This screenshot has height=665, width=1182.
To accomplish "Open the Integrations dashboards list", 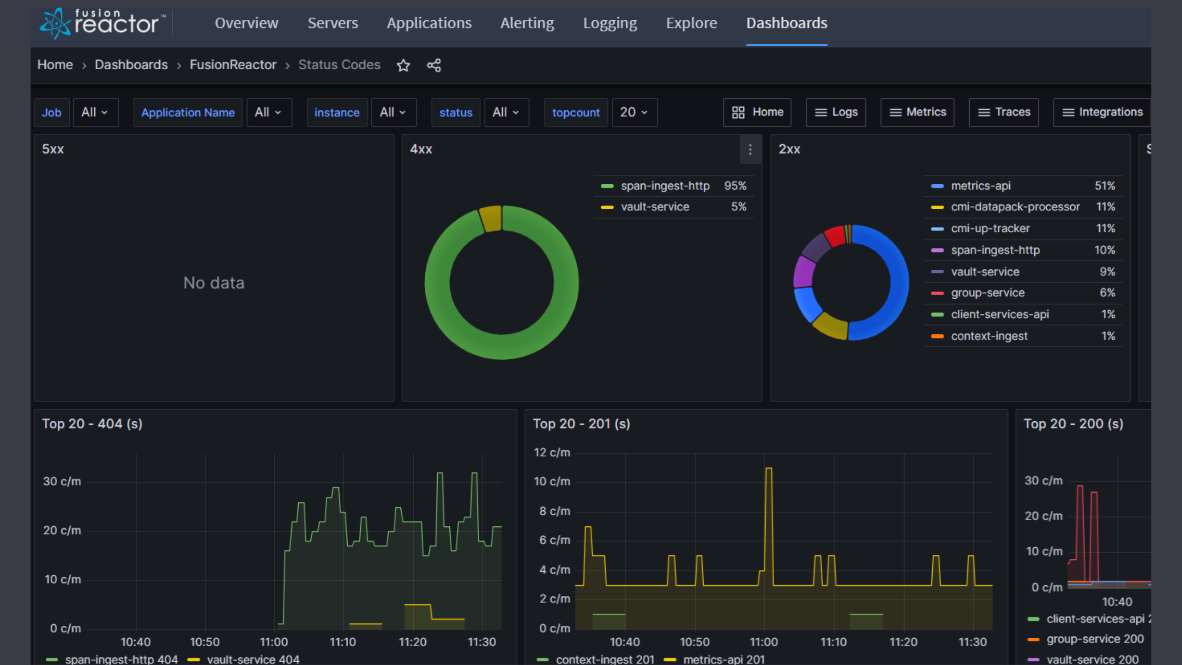I will pyautogui.click(x=1102, y=112).
